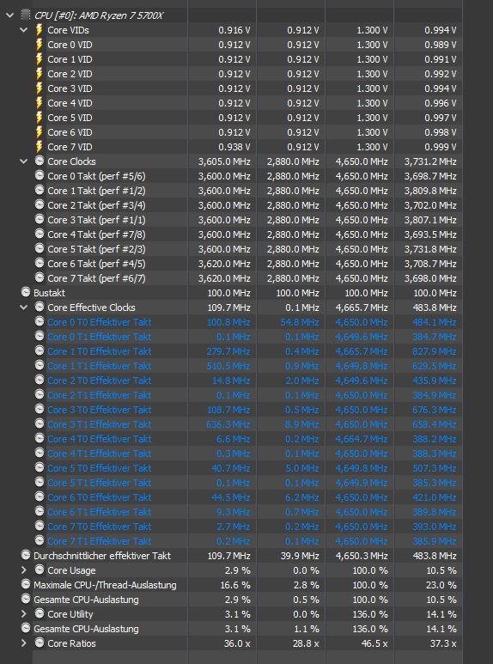The image size is (493, 664).
Task: Click the lightning icon next to Core 0 VID
Action: 39,45
